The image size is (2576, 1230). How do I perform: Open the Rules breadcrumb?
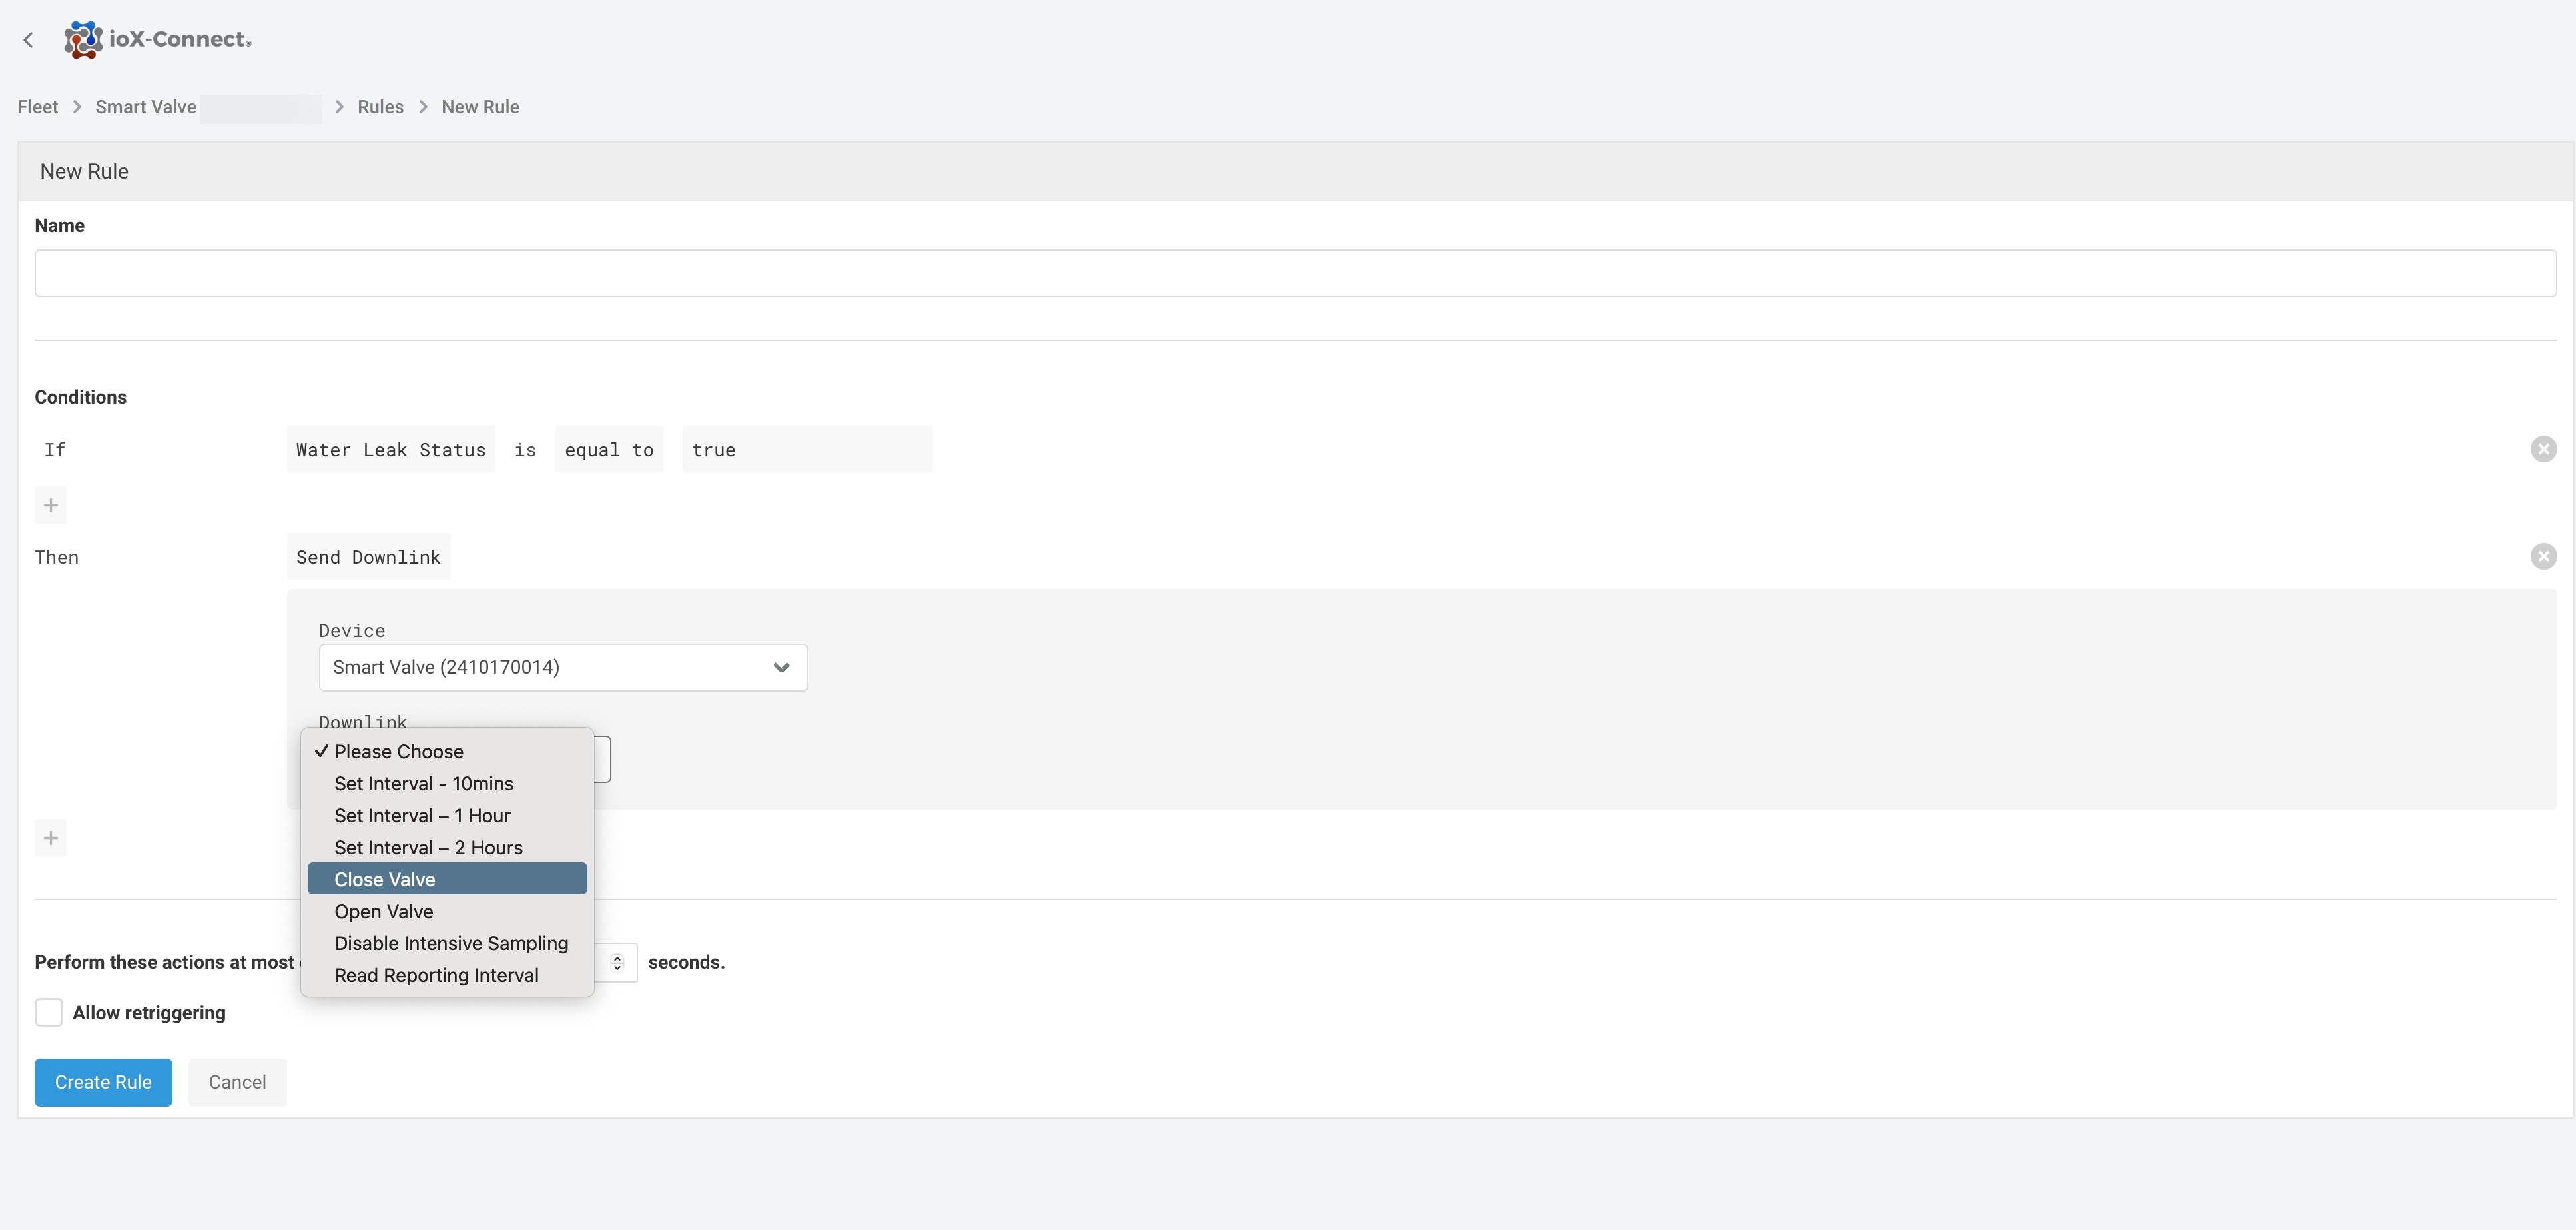[380, 107]
